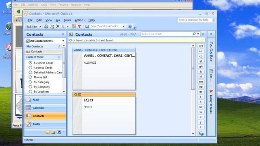
Task: Click the Print icon in the toolbar
Action: (46, 26)
